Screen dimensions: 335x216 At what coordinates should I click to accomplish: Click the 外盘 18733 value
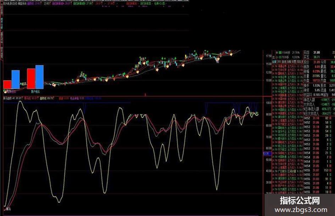(316, 81)
